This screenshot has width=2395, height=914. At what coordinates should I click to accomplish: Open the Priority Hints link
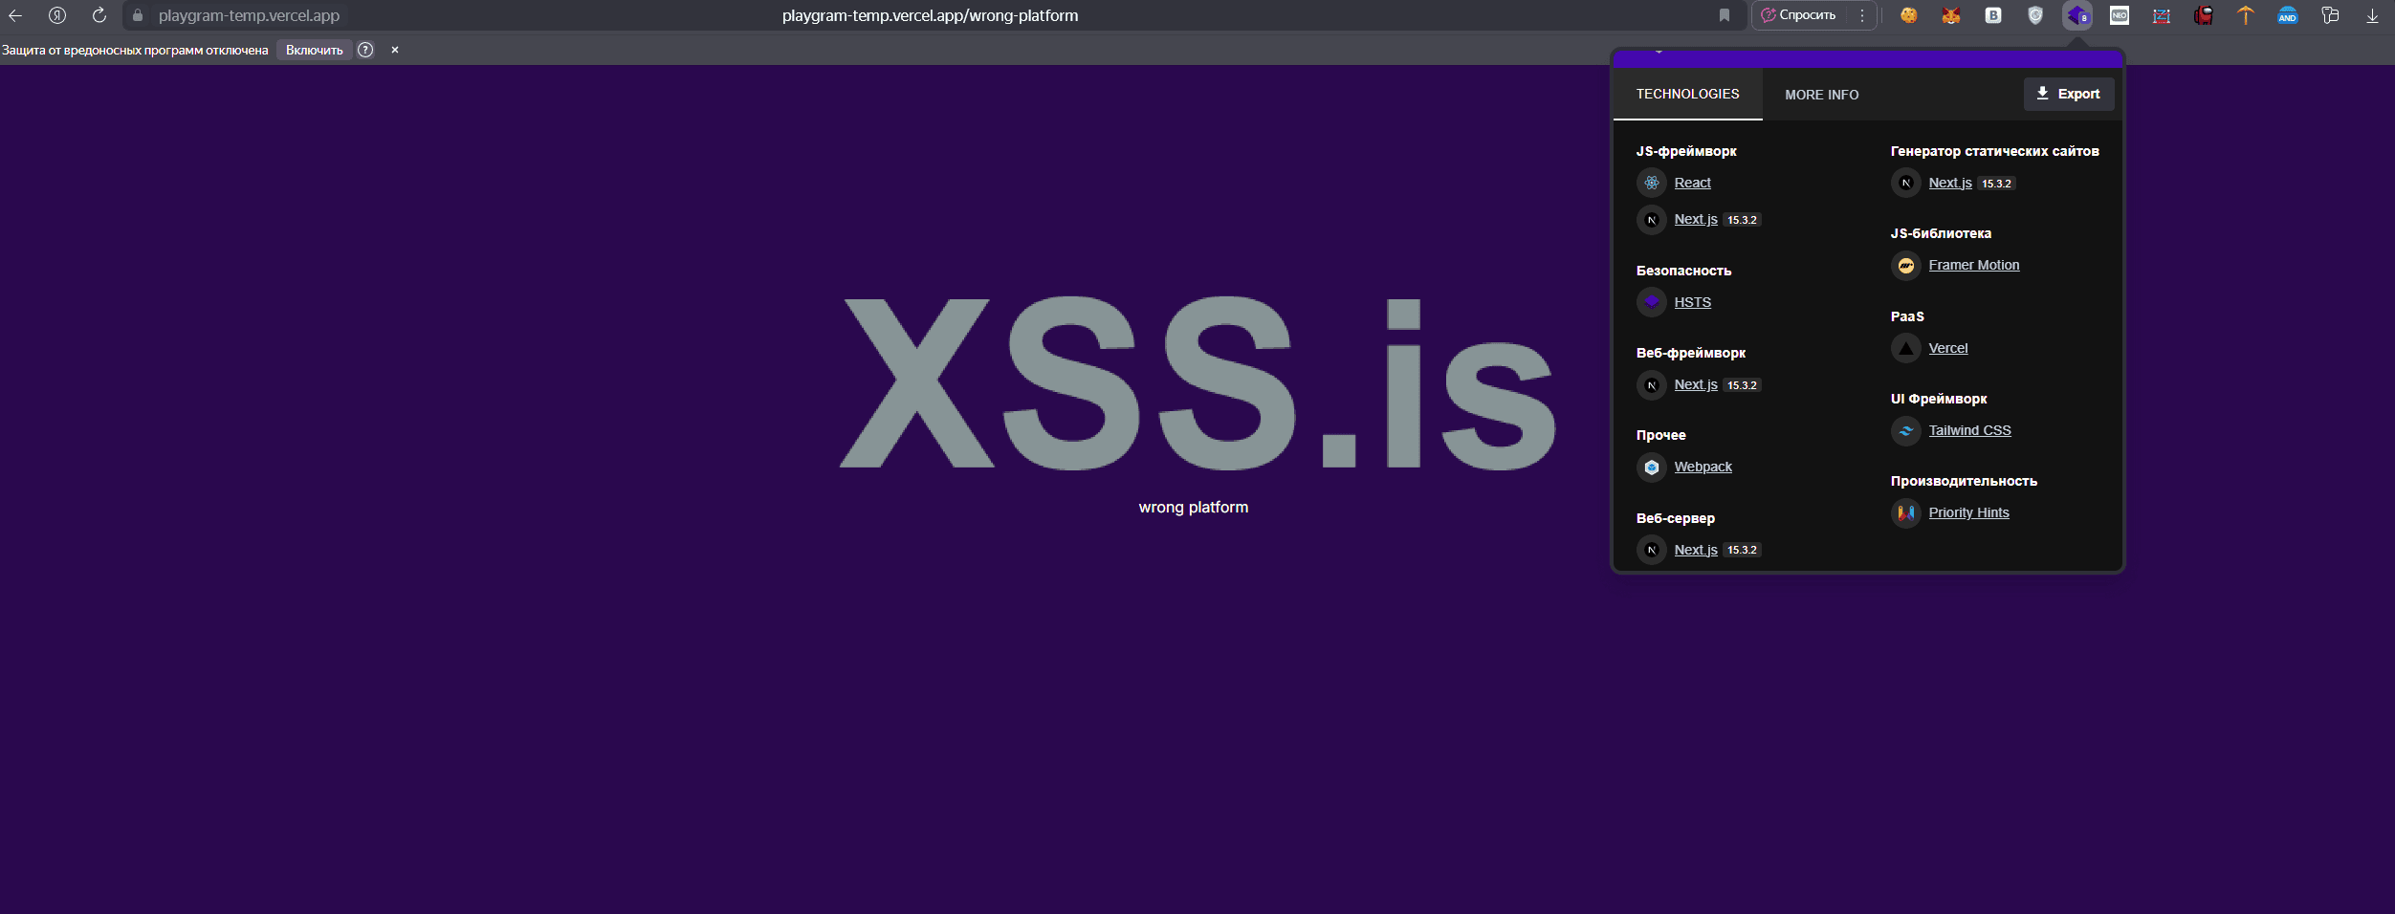(1969, 512)
